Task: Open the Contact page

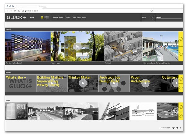Action: pos(68,17)
